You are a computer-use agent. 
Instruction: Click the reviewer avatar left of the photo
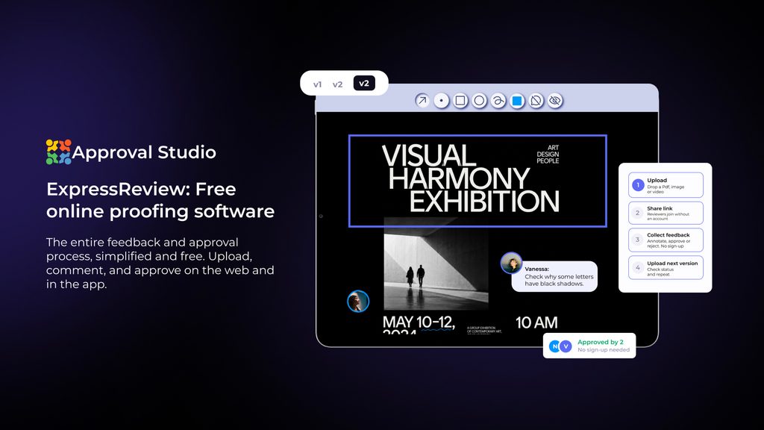coord(358,302)
